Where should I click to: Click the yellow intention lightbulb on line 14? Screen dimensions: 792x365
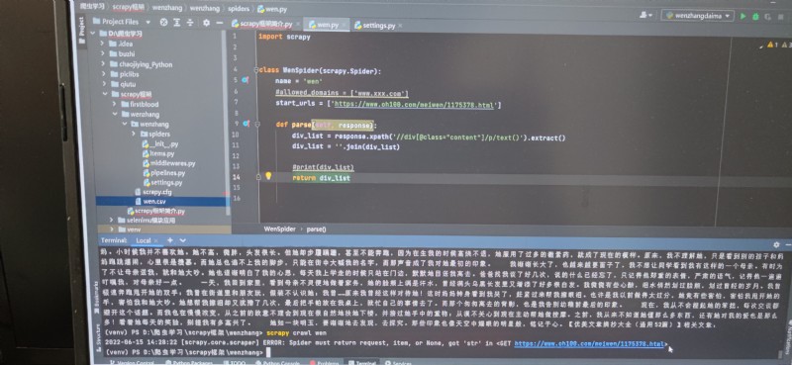(x=268, y=176)
